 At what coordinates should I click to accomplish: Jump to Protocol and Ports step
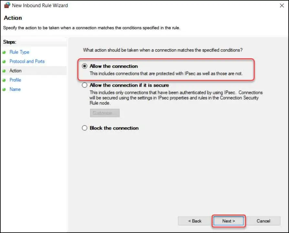coord(27,61)
